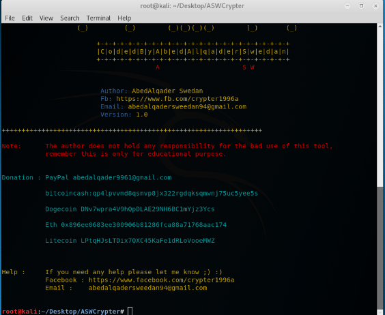Open the File menu
This screenshot has height=315, width=385.
pos(10,18)
